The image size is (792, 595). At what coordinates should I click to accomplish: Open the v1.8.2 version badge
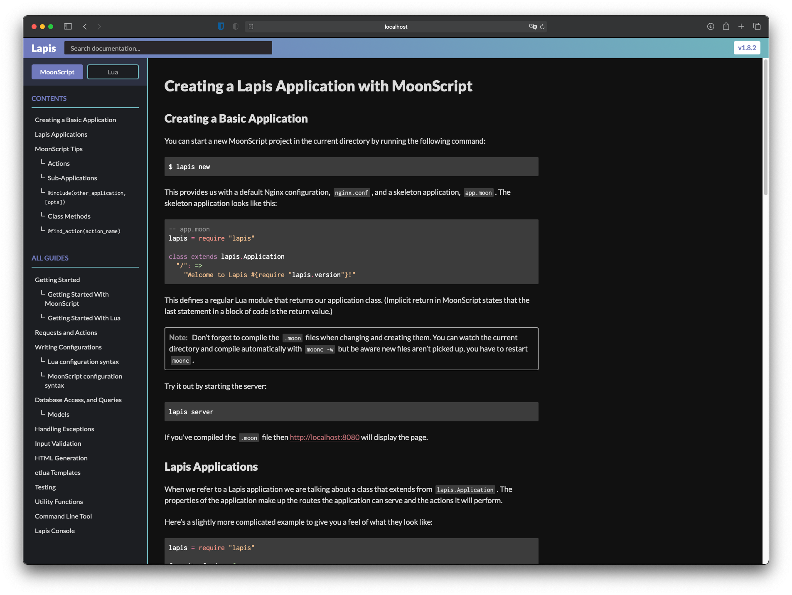747,48
